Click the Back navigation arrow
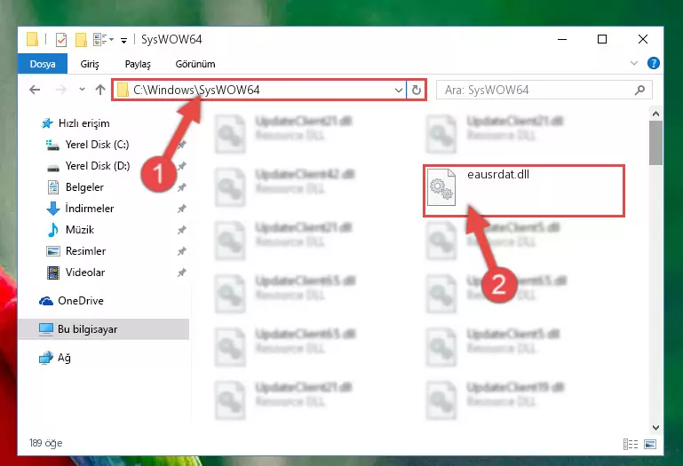683x466 pixels. tap(35, 90)
